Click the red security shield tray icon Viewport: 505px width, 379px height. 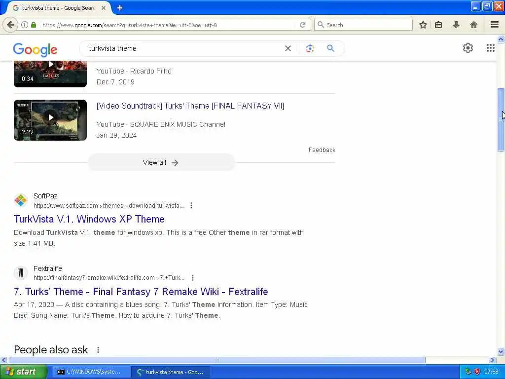pos(477,372)
